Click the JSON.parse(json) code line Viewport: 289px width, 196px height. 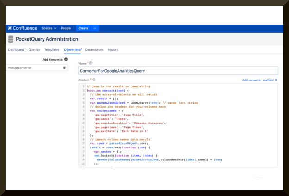pos(144,103)
